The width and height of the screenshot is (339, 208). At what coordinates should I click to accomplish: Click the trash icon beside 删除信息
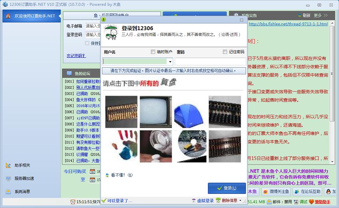[x=218, y=200]
